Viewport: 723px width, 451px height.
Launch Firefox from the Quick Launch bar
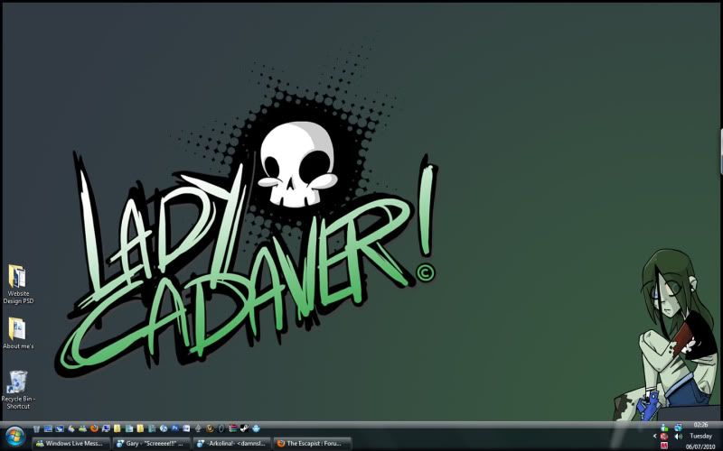pos(94,428)
